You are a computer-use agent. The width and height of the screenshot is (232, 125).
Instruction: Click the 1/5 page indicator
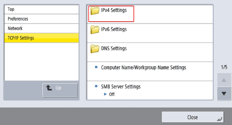click(224, 67)
